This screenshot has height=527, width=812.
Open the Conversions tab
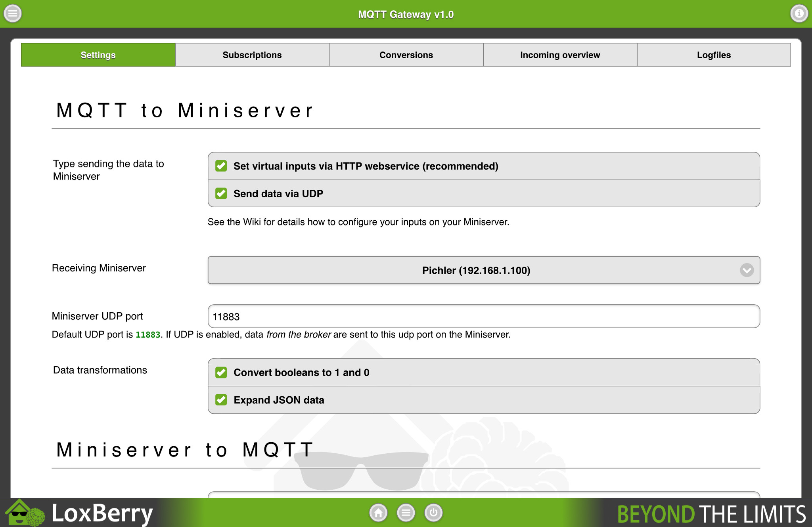(406, 55)
